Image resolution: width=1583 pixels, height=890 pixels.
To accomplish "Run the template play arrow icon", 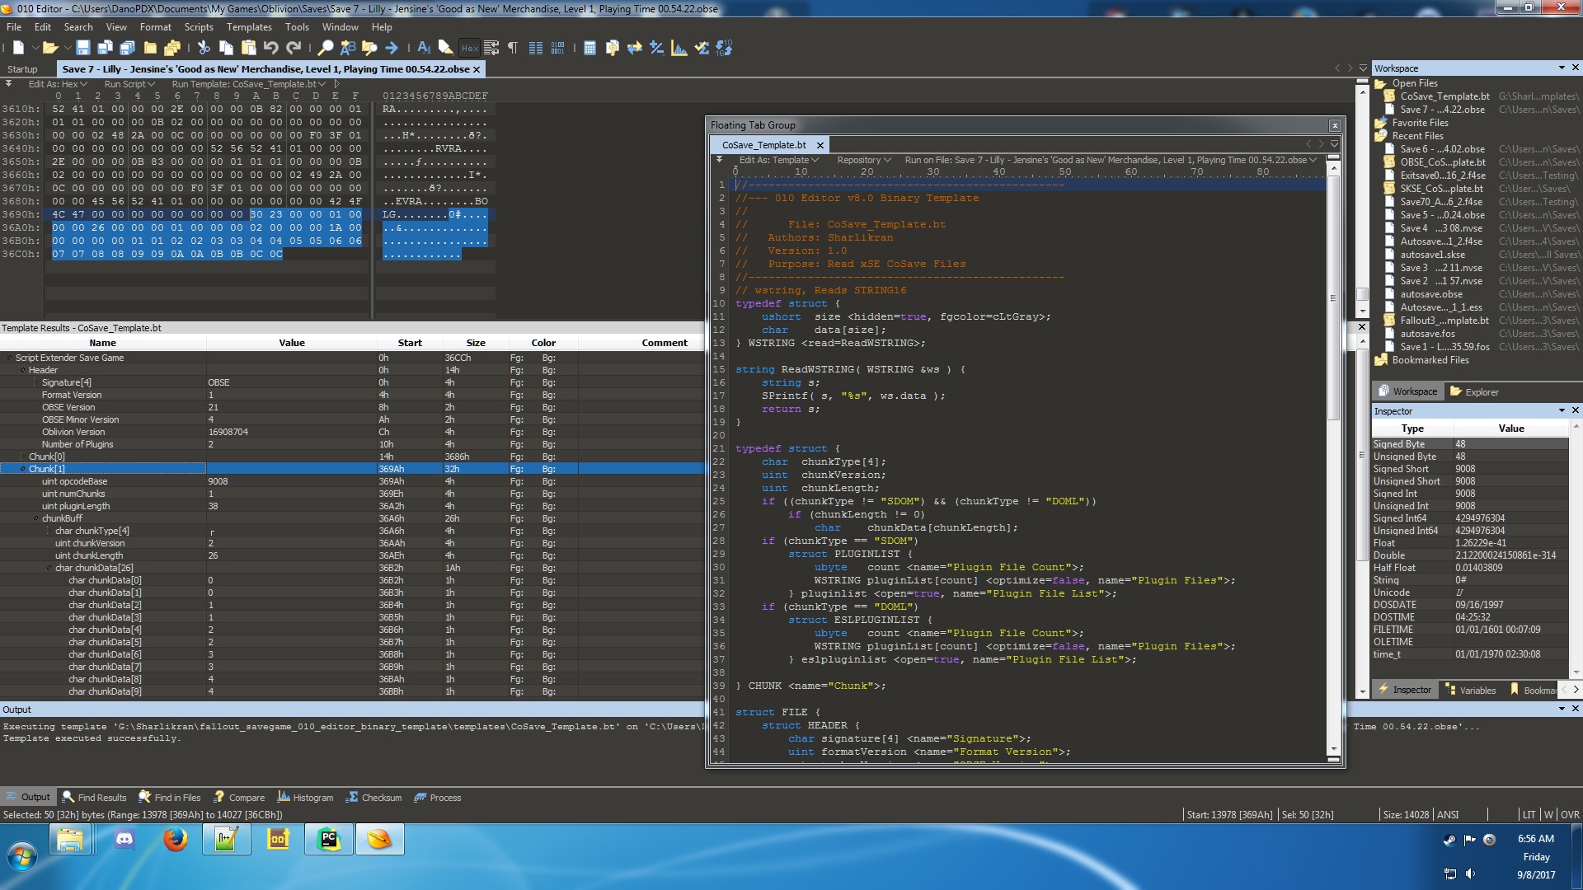I will click(336, 84).
